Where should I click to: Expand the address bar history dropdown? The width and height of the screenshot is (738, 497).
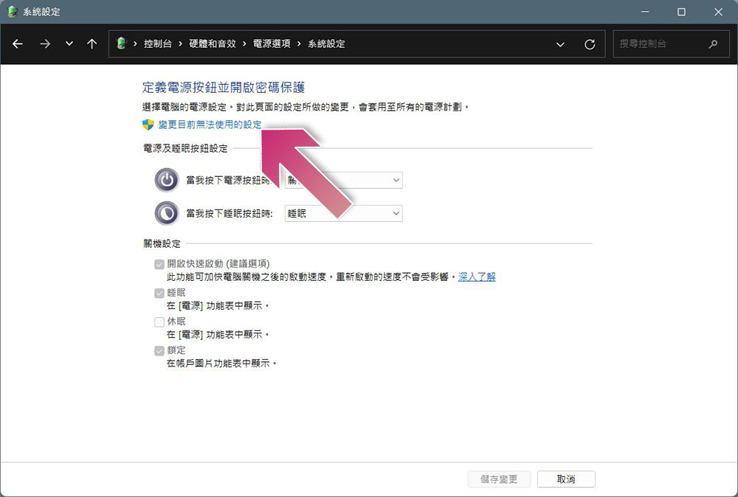[x=560, y=44]
